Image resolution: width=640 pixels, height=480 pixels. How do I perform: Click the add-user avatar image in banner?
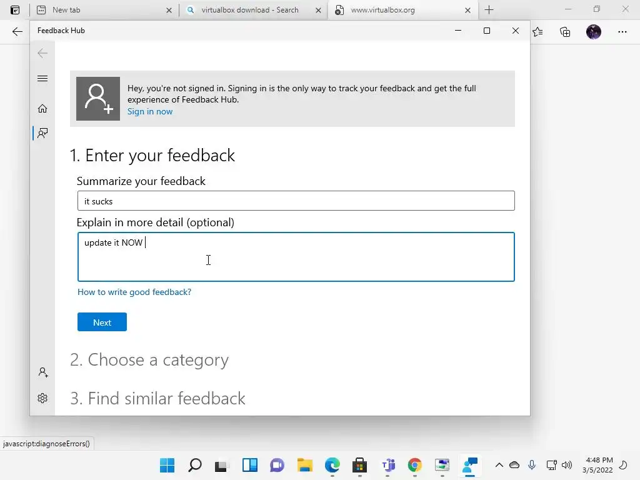point(98,99)
